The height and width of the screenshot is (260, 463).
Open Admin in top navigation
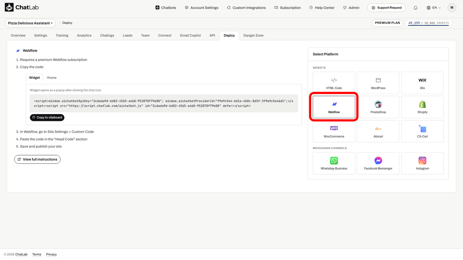click(351, 8)
